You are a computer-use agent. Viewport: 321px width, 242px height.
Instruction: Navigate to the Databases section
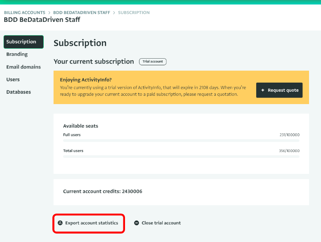click(x=19, y=92)
